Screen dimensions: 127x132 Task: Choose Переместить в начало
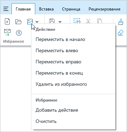pos(73,40)
